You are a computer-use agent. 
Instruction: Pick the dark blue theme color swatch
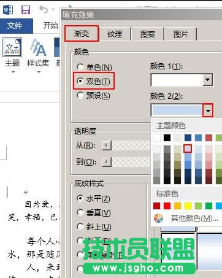188,137
